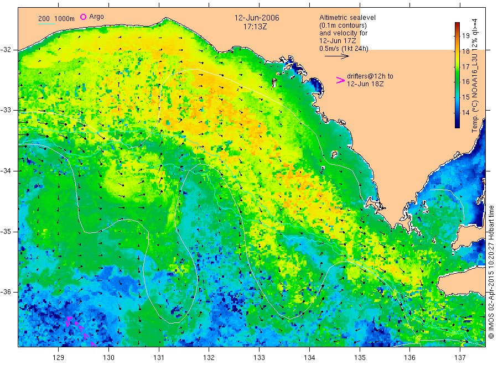Click the latitude axis label -33
The image size is (498, 365).
tap(6, 110)
